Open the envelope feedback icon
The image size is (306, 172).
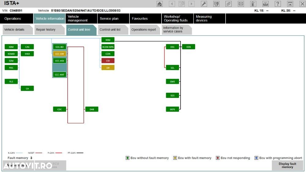[241, 4]
